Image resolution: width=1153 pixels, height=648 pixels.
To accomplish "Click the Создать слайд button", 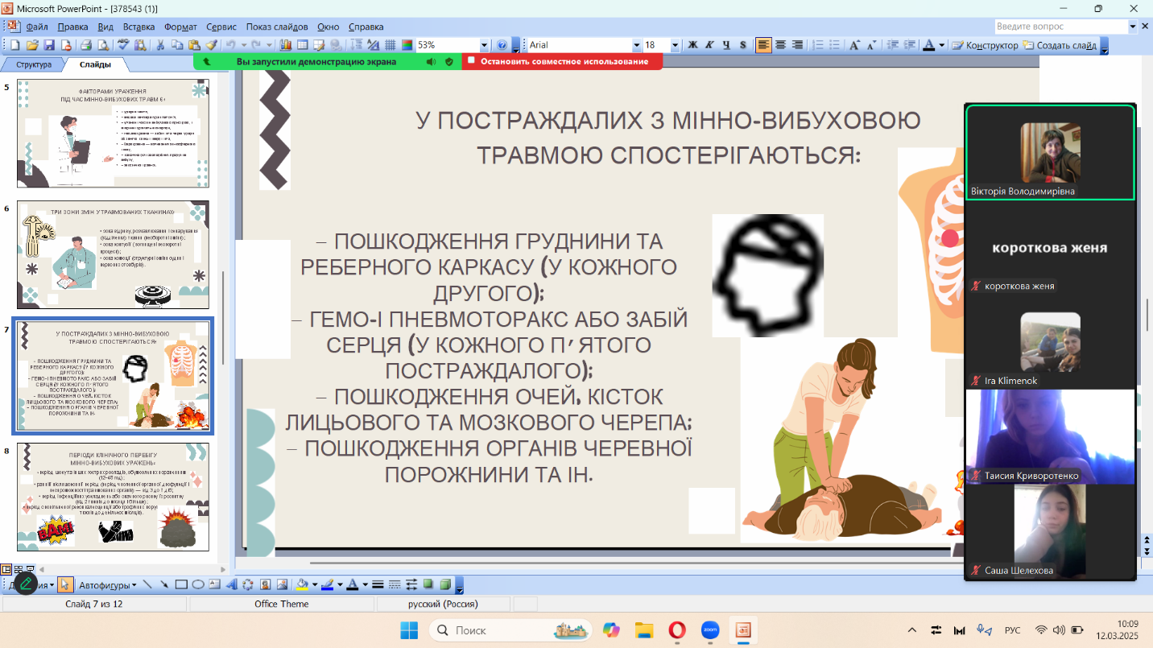I will [x=1060, y=45].
